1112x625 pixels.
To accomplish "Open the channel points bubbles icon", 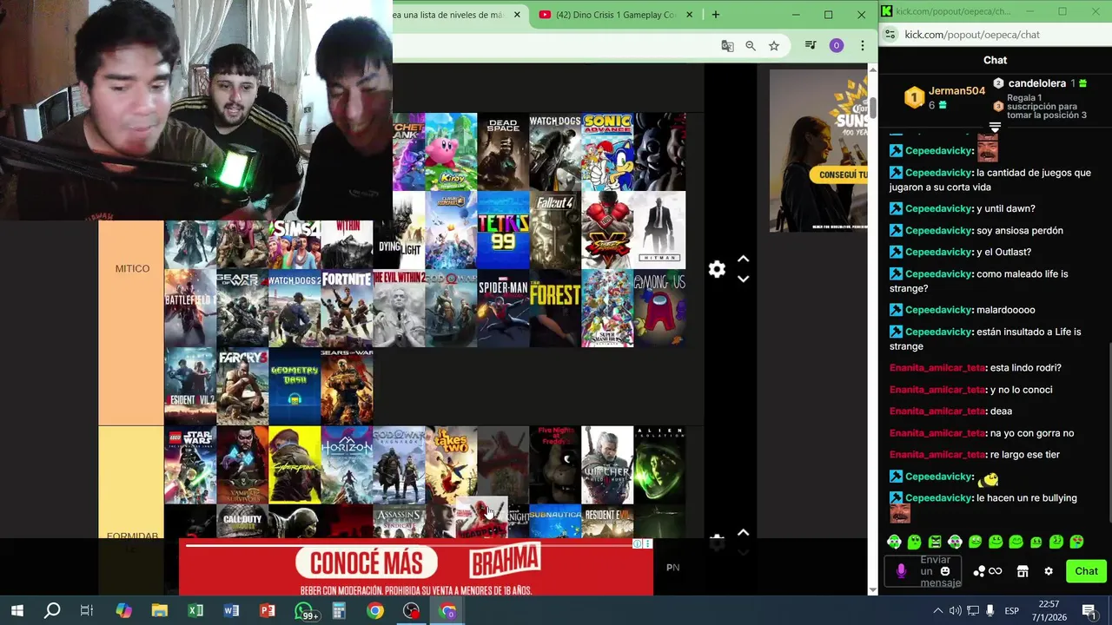I will tap(979, 571).
